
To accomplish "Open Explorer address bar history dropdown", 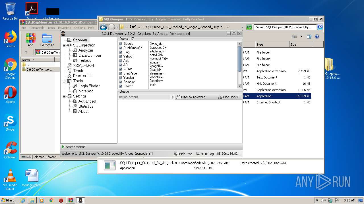I will [x=242, y=27].
